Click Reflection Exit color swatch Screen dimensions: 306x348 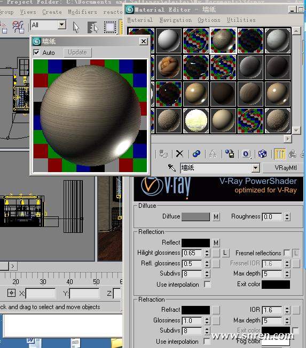[276, 284]
